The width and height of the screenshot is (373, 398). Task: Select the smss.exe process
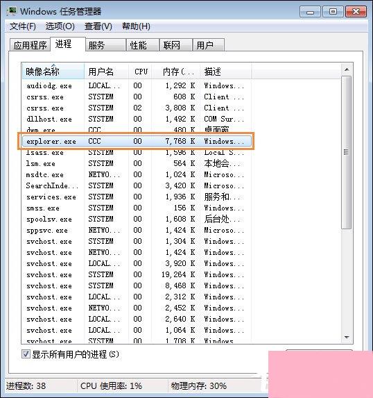click(137, 208)
